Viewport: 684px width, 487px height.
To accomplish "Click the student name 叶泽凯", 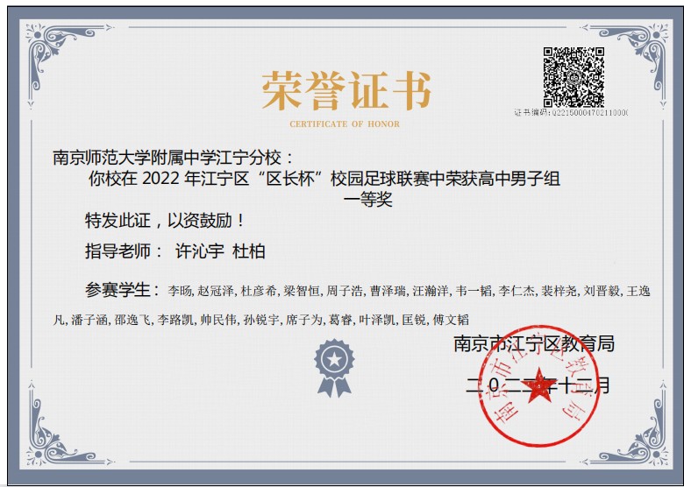I will click(377, 321).
